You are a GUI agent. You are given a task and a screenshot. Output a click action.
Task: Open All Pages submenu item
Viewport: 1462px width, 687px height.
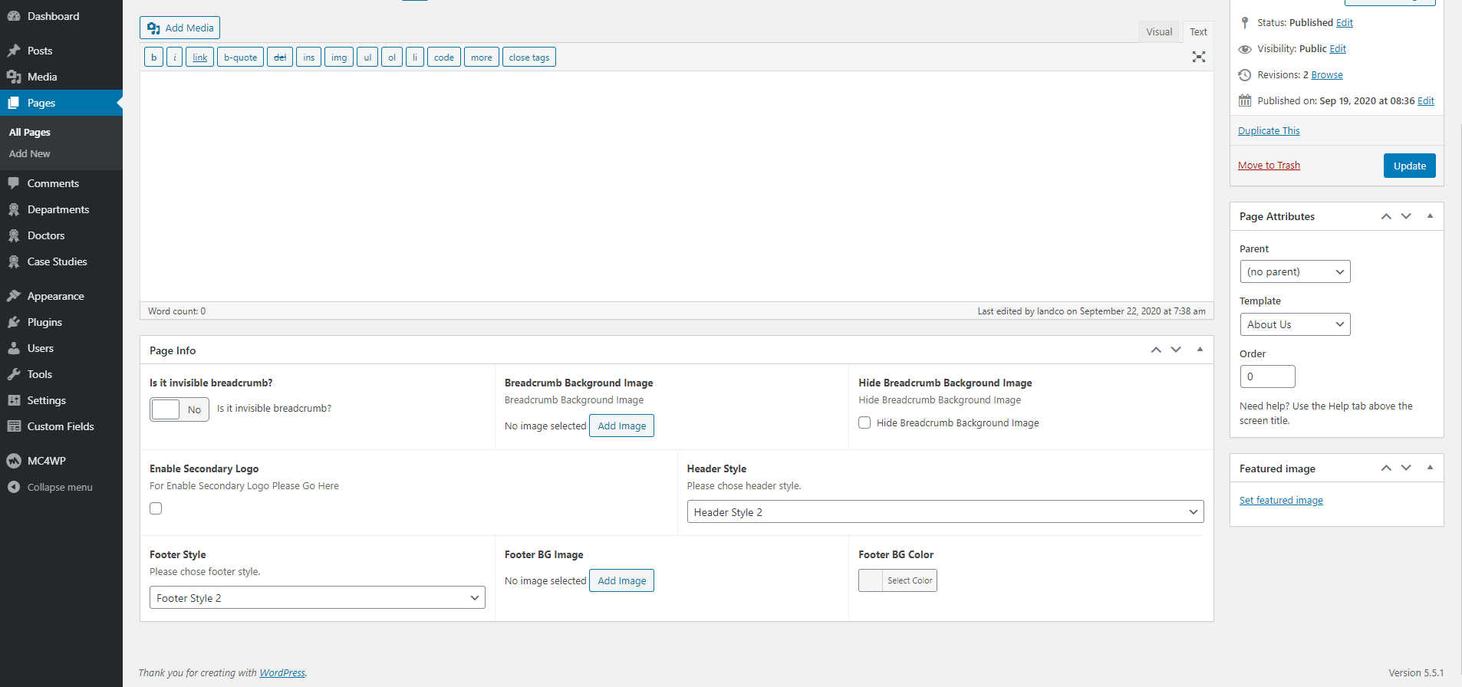30,132
